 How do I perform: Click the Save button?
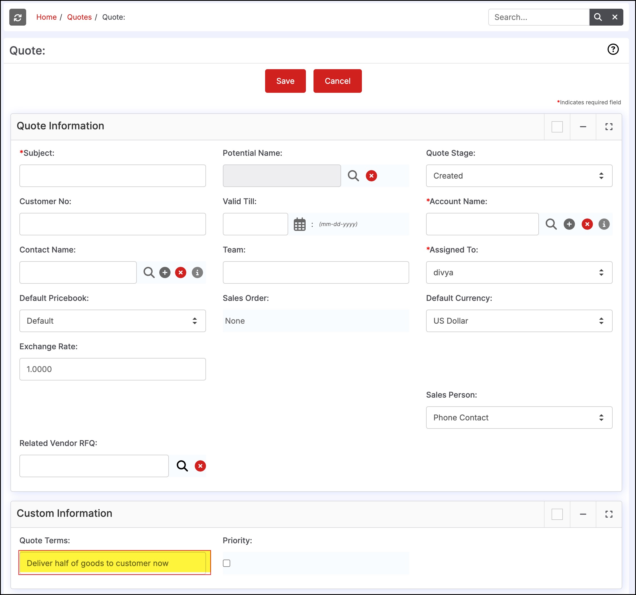285,81
